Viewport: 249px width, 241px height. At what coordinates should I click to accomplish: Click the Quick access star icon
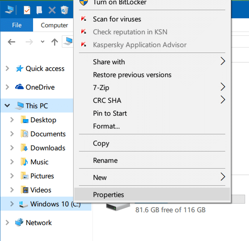[19, 69]
